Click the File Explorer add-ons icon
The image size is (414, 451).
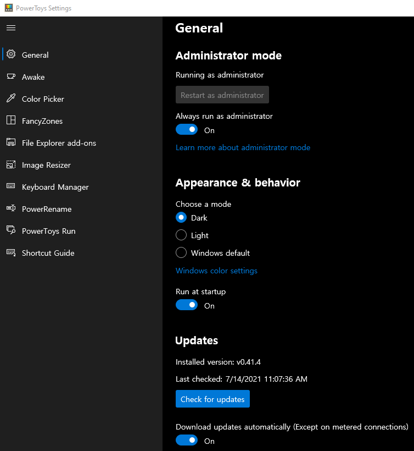11,142
